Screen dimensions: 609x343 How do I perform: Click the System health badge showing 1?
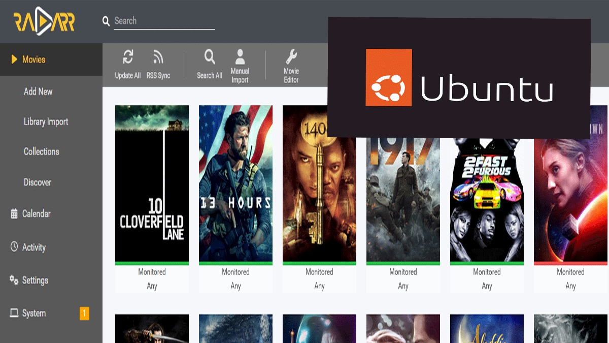click(x=84, y=314)
